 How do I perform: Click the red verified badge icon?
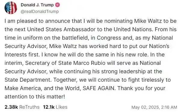57,5
